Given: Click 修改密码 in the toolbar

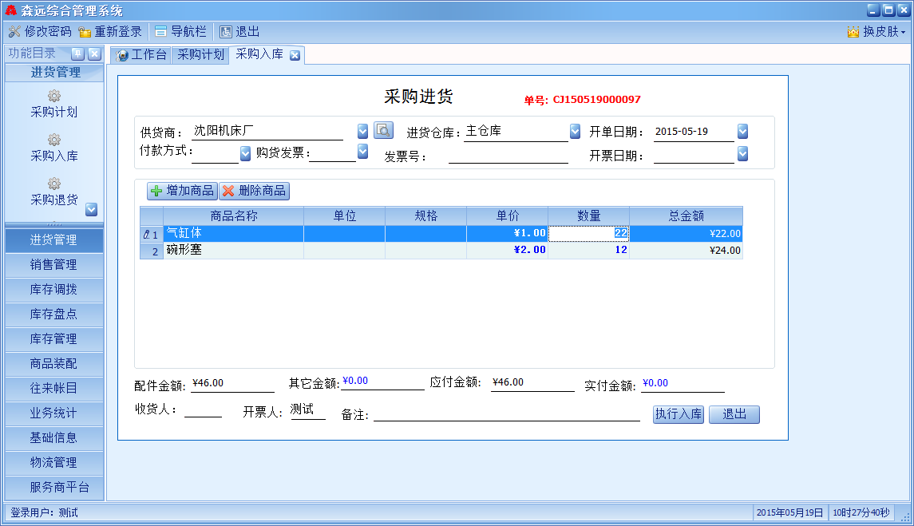Looking at the screenshot, I should 40,32.
